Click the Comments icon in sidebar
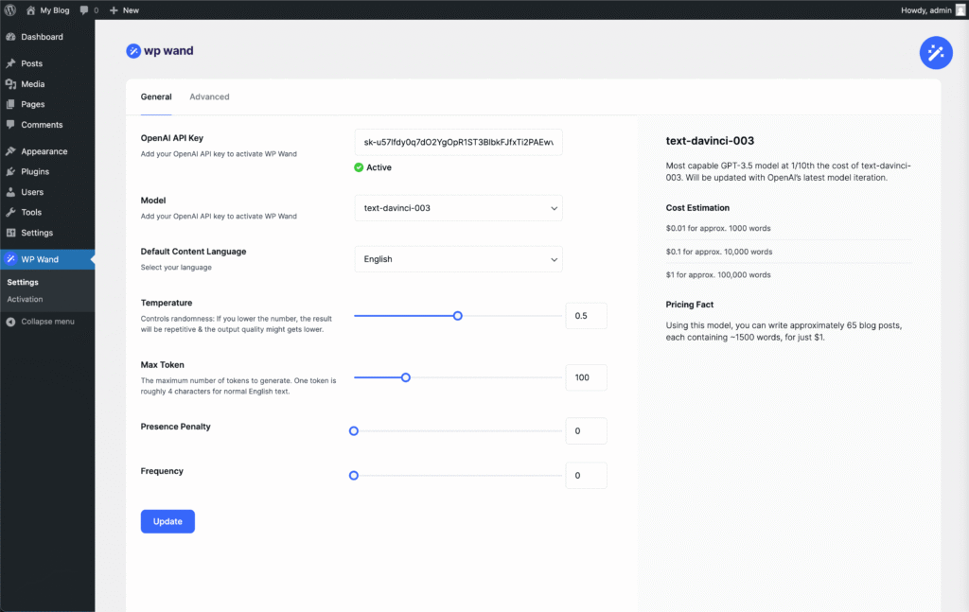Screen dimensions: 969x612 coord(10,124)
